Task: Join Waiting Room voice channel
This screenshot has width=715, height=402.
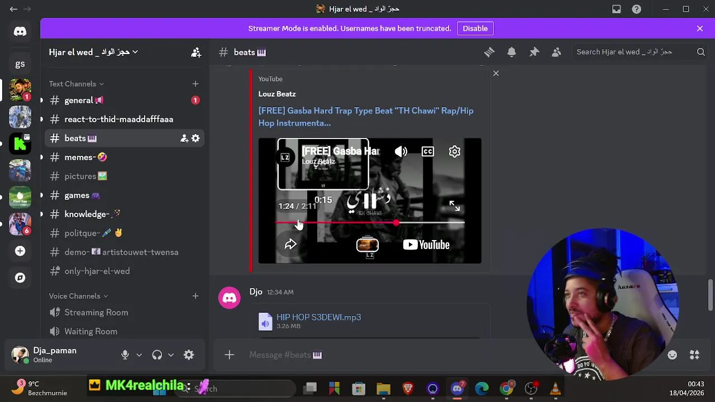Action: tap(124, 332)
